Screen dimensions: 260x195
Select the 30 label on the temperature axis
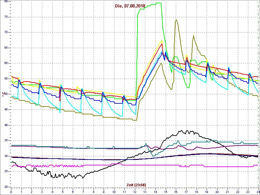(6, 156)
